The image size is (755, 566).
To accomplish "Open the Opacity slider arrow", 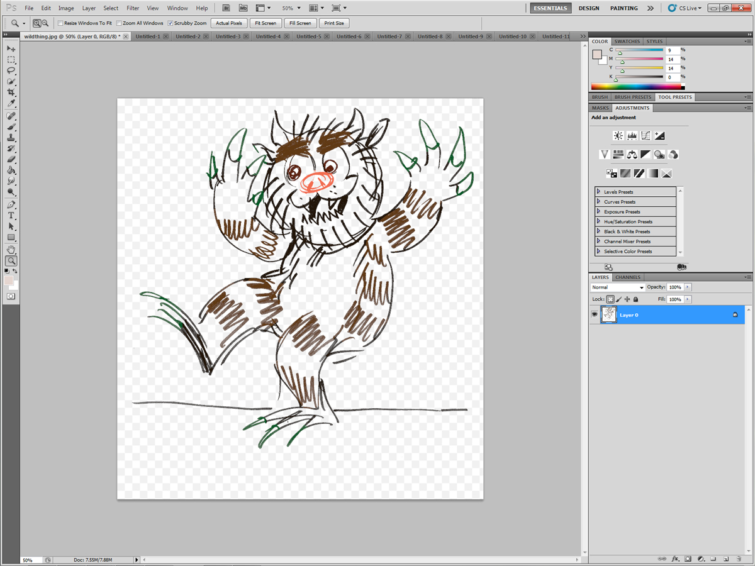I will click(x=688, y=287).
